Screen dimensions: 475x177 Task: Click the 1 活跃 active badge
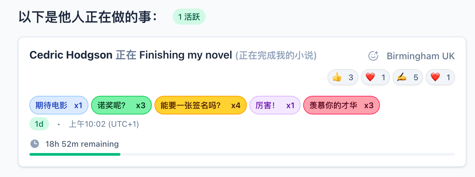click(189, 17)
